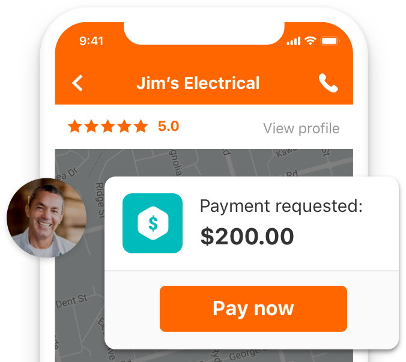The width and height of the screenshot is (406, 362).
Task: Tap the Jim's Electrical header title
Action: 198,83
